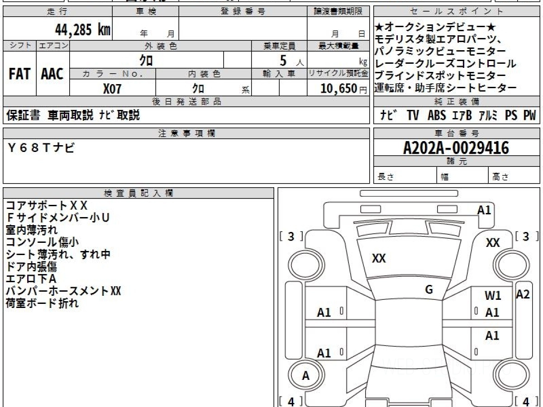Open the 外装色 exterior color selector
The image size is (543, 407).
pos(161,45)
